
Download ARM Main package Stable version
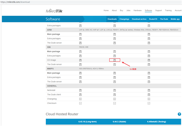(115, 34)
